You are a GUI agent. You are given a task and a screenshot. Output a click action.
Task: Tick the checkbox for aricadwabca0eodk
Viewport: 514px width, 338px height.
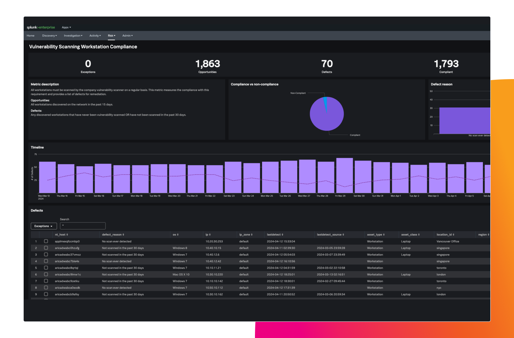46,288
